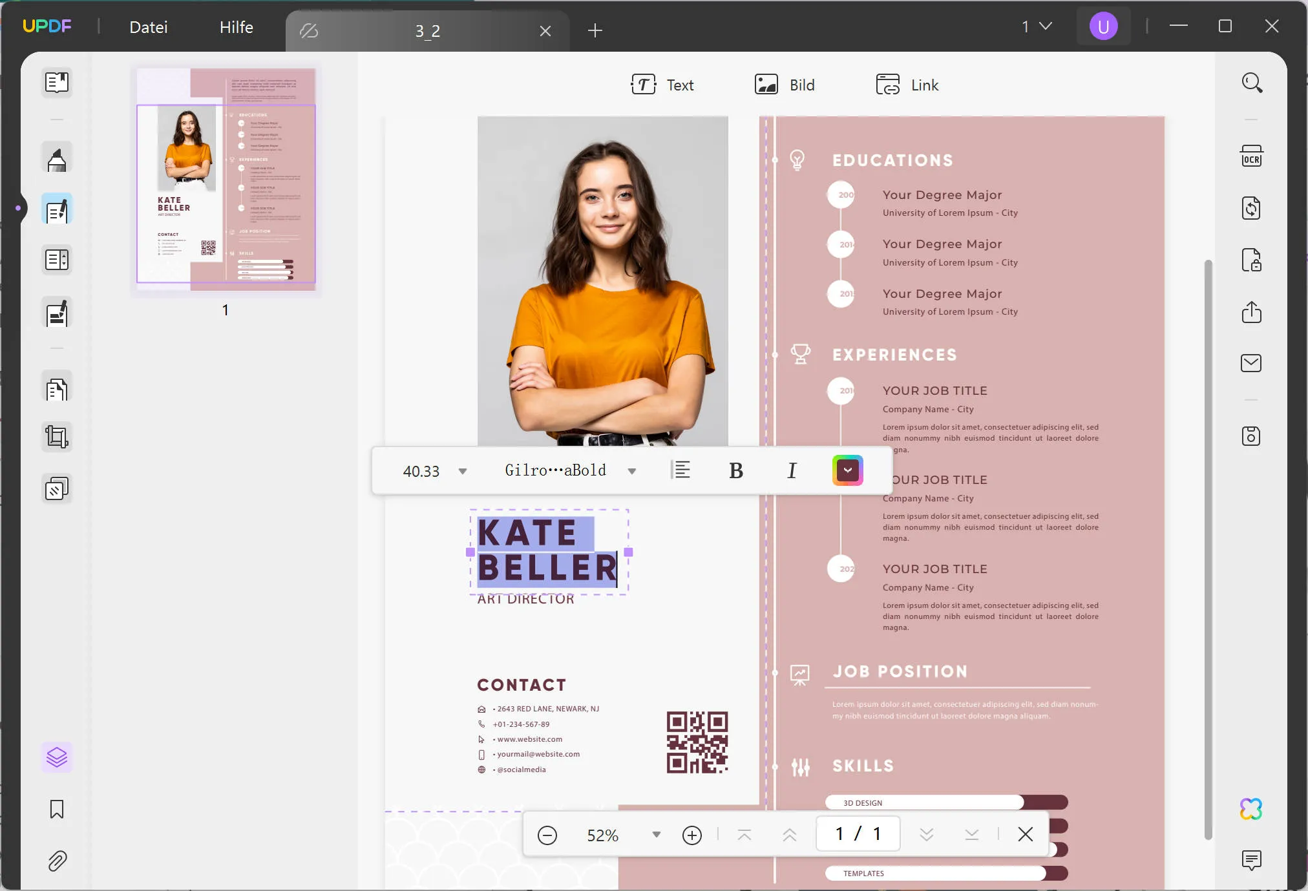Toggle italic formatting
The width and height of the screenshot is (1308, 891).
792,471
